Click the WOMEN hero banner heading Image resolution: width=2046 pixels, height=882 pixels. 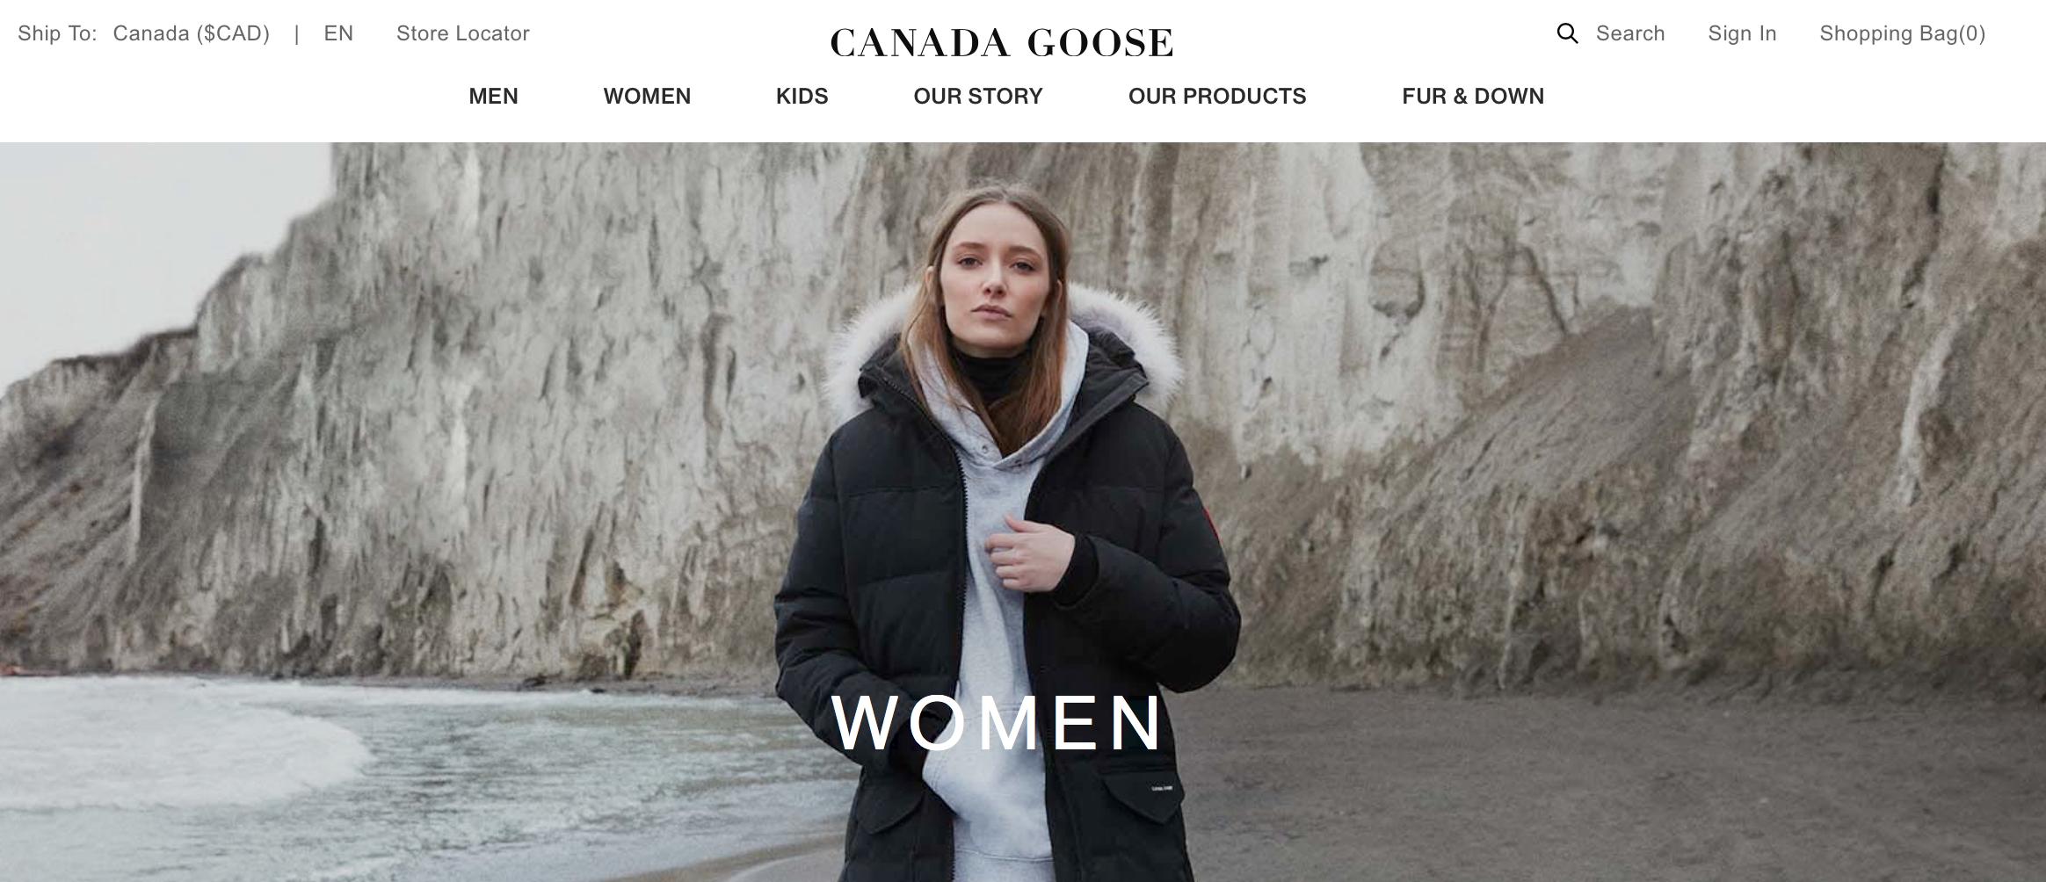point(998,723)
